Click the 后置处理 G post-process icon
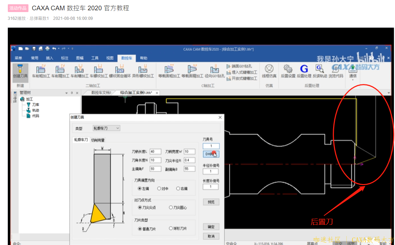Viewport: 395px width, 245px height. [304, 71]
